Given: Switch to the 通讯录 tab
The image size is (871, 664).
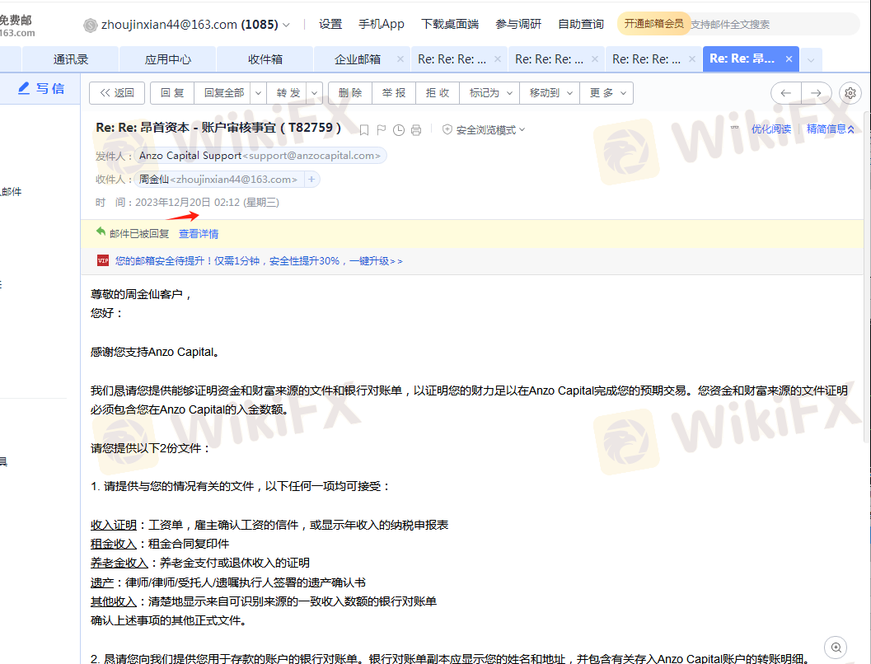Looking at the screenshot, I should pyautogui.click(x=71, y=59).
